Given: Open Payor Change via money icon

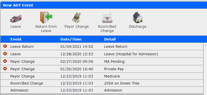Looking at the screenshot, I should [77, 18].
